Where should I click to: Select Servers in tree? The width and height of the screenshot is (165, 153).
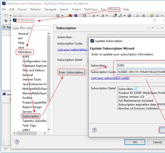point(27,112)
